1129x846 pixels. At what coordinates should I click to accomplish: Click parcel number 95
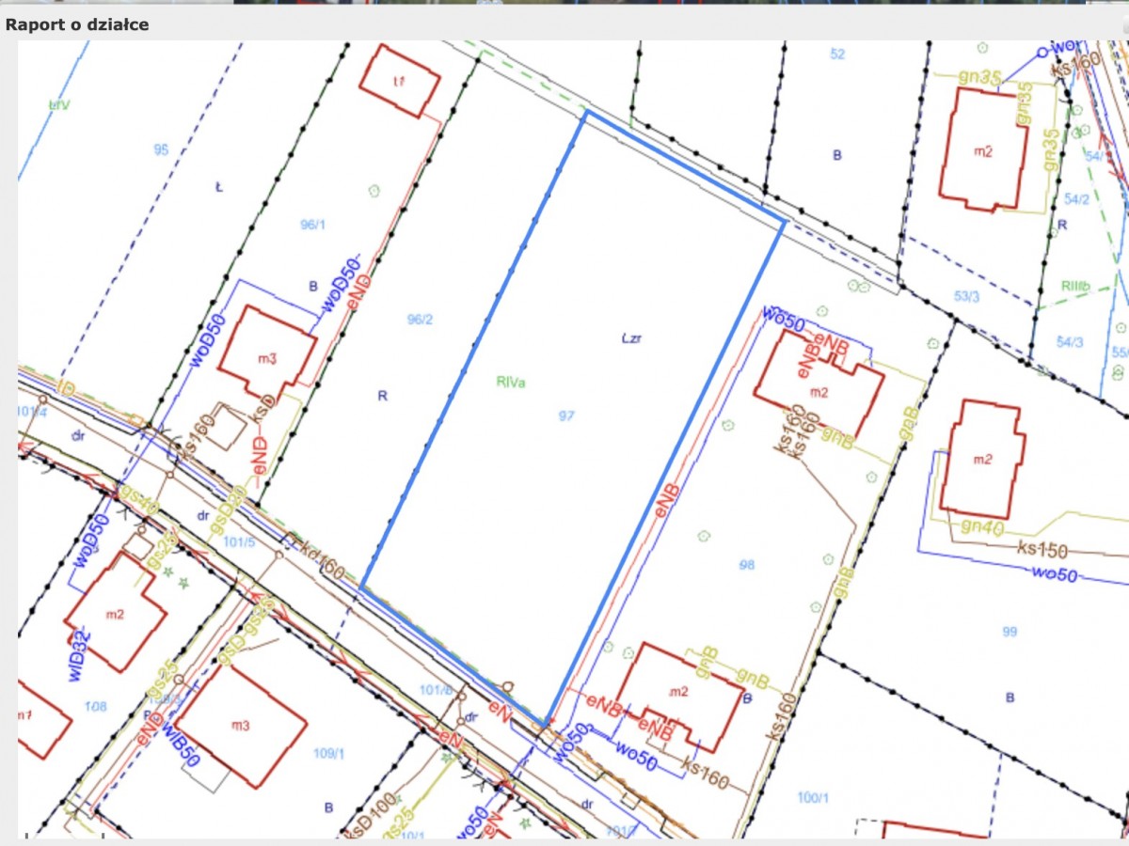point(161,149)
